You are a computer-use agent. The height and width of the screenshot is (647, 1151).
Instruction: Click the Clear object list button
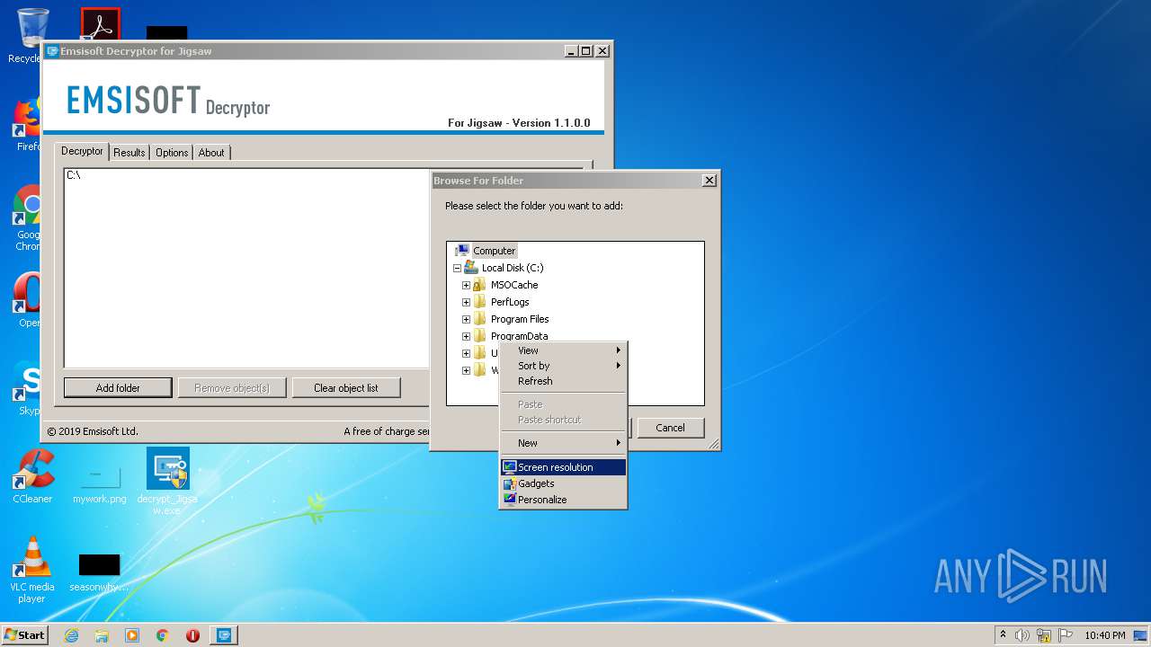point(346,388)
